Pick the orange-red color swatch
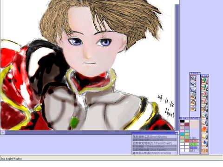Viewport: 223px width, 167px height. coord(187,141)
